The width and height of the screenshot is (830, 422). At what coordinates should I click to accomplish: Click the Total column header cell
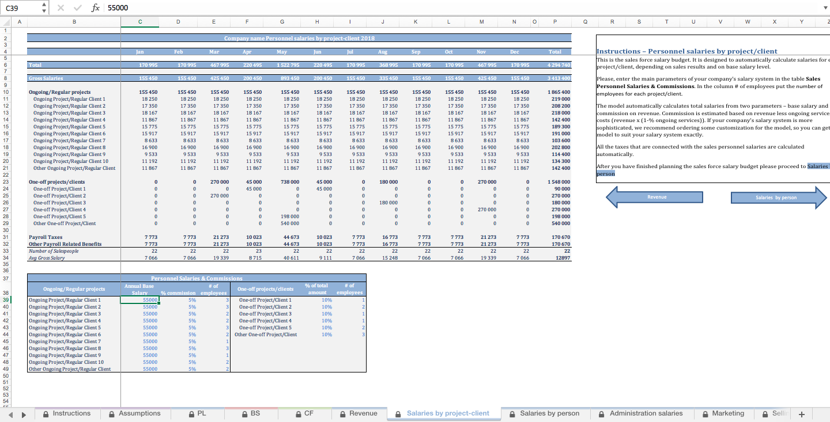point(555,52)
